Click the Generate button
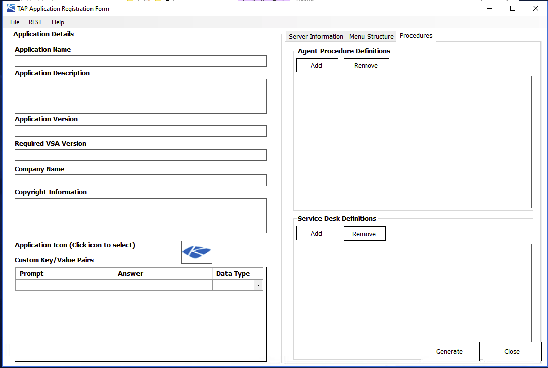 pyautogui.click(x=450, y=352)
